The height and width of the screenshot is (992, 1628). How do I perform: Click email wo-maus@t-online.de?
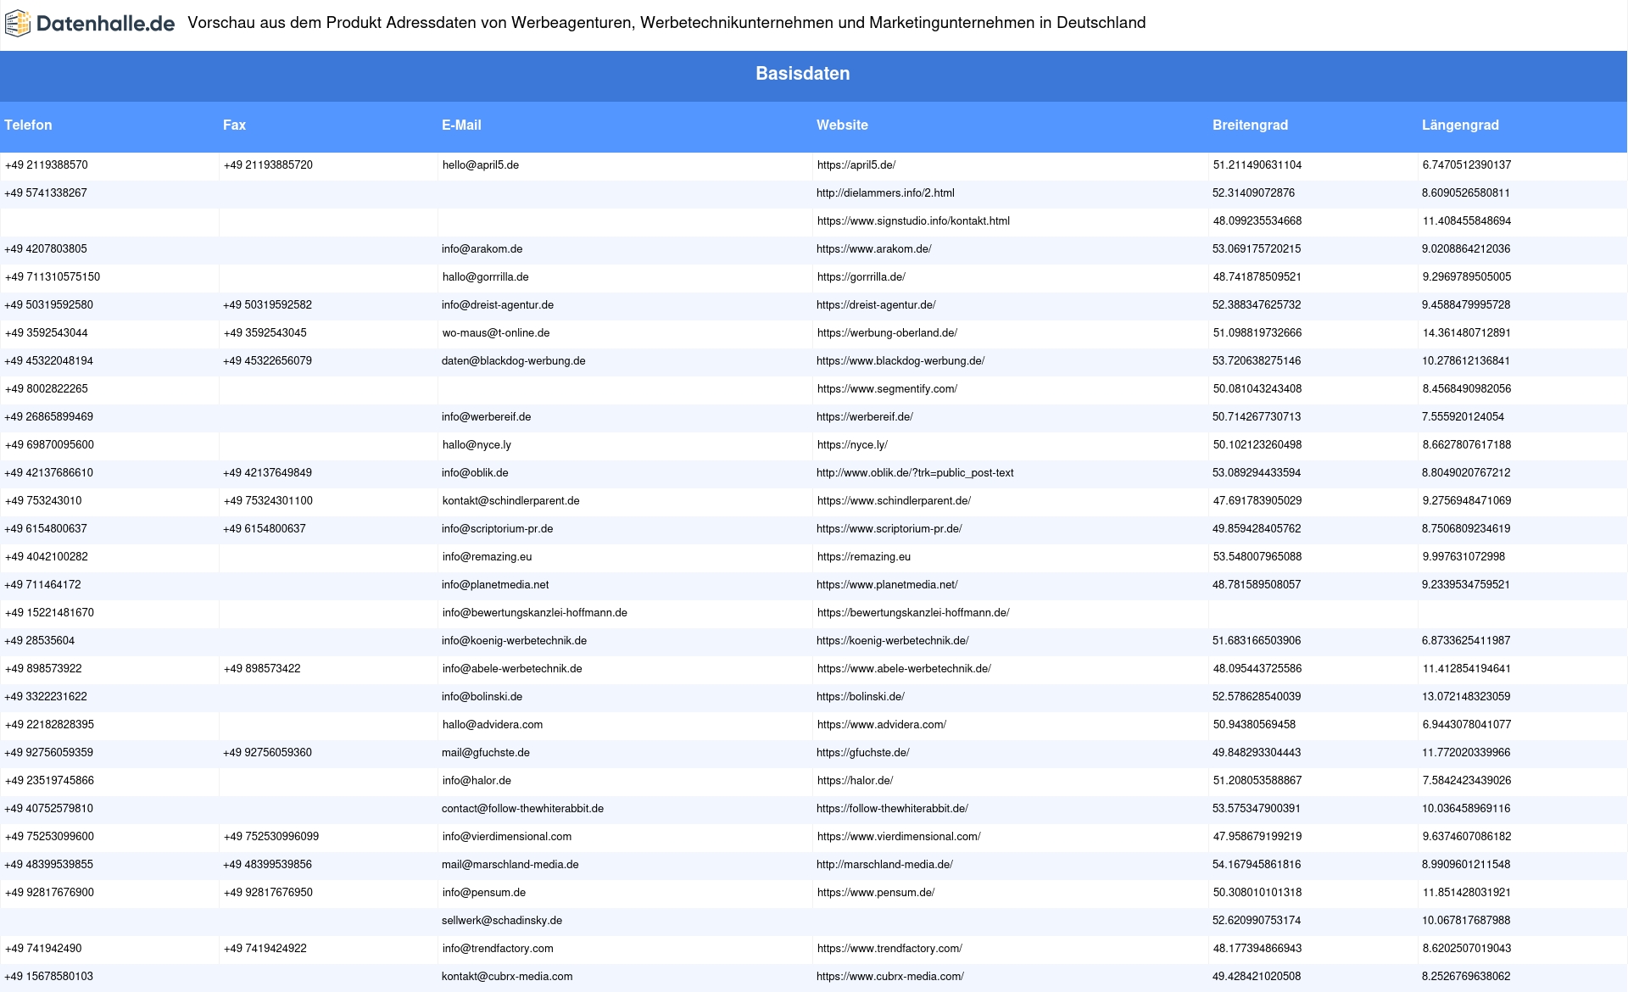(496, 333)
